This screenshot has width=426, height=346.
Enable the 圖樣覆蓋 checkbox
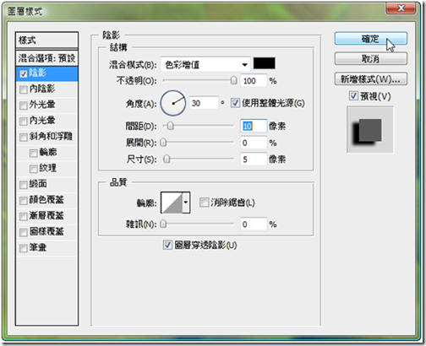pos(24,233)
